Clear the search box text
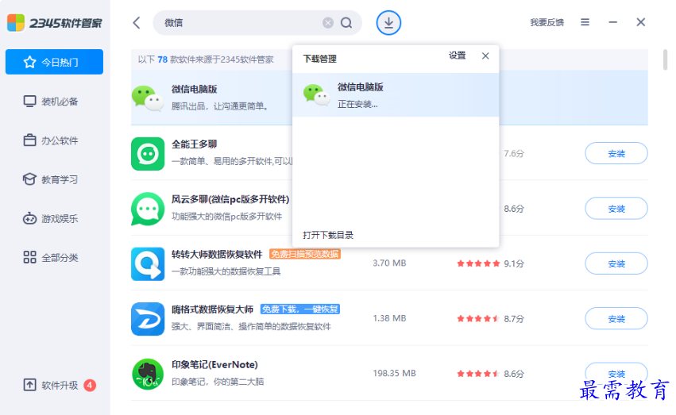This screenshot has height=415, width=676. pyautogui.click(x=328, y=23)
